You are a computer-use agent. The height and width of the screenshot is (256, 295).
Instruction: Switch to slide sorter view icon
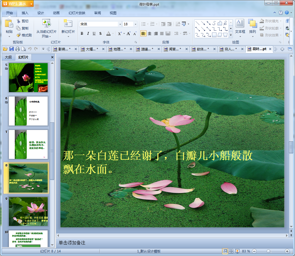[231, 251]
